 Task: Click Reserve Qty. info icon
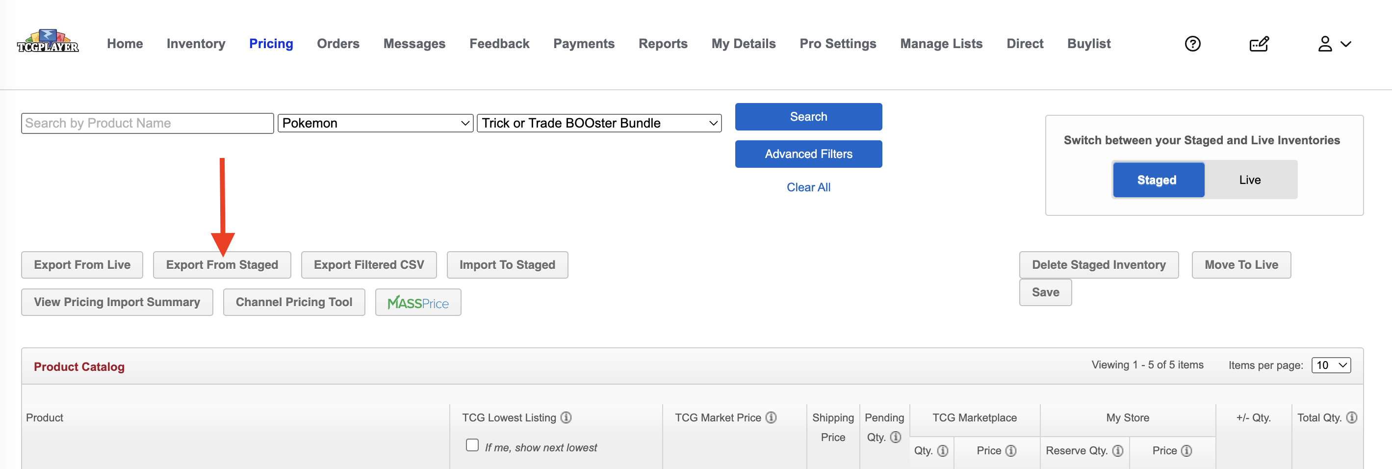pos(1117,450)
